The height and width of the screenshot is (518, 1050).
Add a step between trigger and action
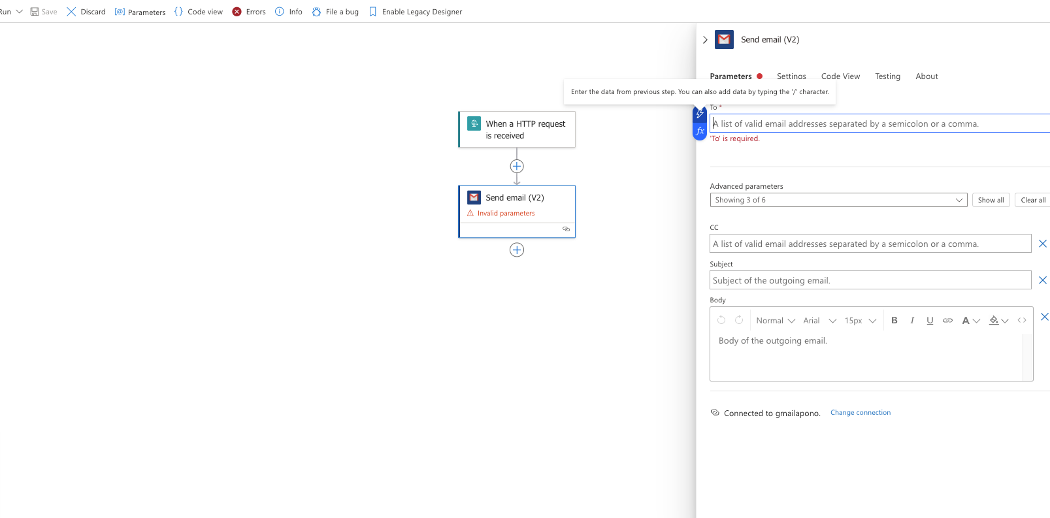[516, 166]
